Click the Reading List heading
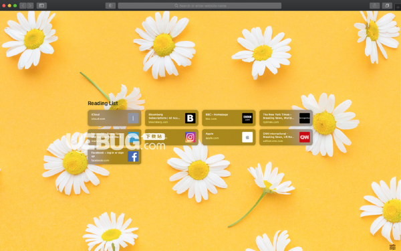401x251 pixels. pos(103,103)
